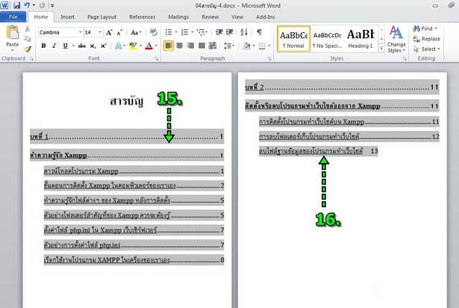Viewport: 459px width, 308px height.
Task: Apply the red font color
Action: tap(149, 46)
